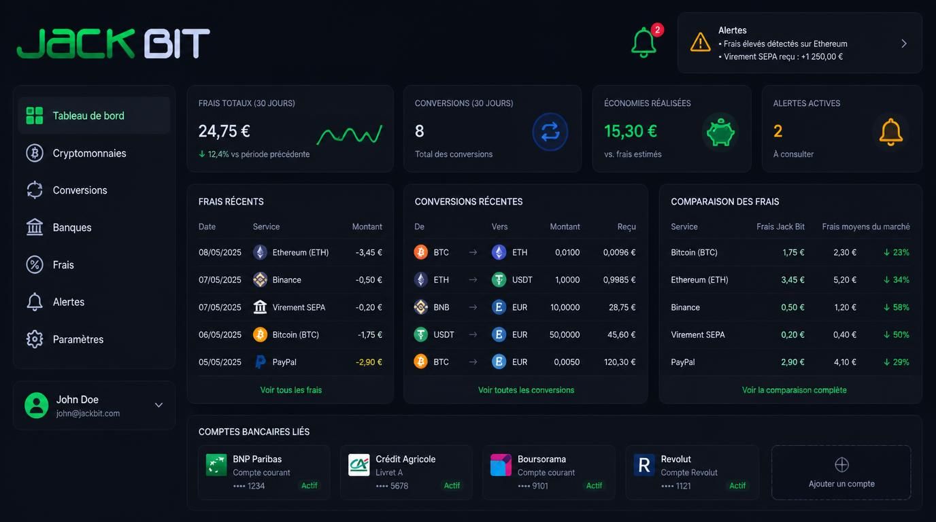Click the 08/05/2025 date in recent fees
The height and width of the screenshot is (522, 936).
[x=220, y=252]
